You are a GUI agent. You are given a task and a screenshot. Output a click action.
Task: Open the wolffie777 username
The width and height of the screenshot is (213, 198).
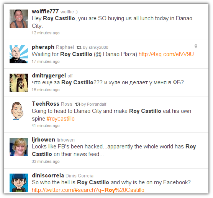click(x=45, y=11)
